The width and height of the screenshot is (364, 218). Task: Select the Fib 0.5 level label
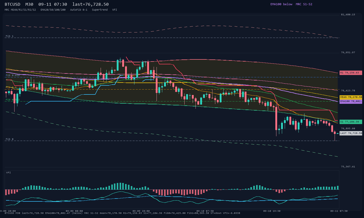11,87
